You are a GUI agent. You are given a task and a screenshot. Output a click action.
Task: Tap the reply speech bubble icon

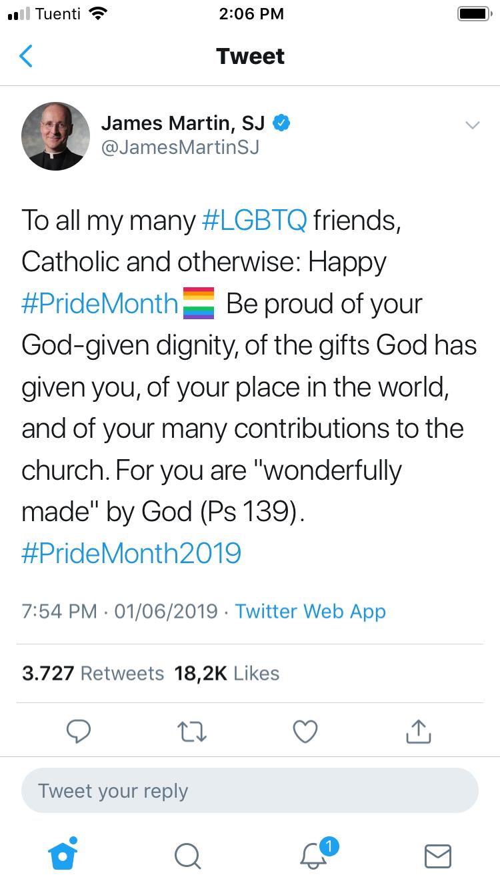pyautogui.click(x=79, y=732)
